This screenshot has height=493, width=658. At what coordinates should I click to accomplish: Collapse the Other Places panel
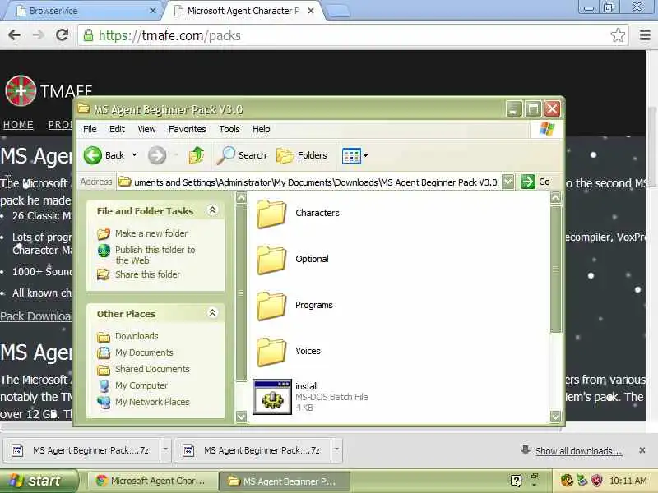click(213, 313)
